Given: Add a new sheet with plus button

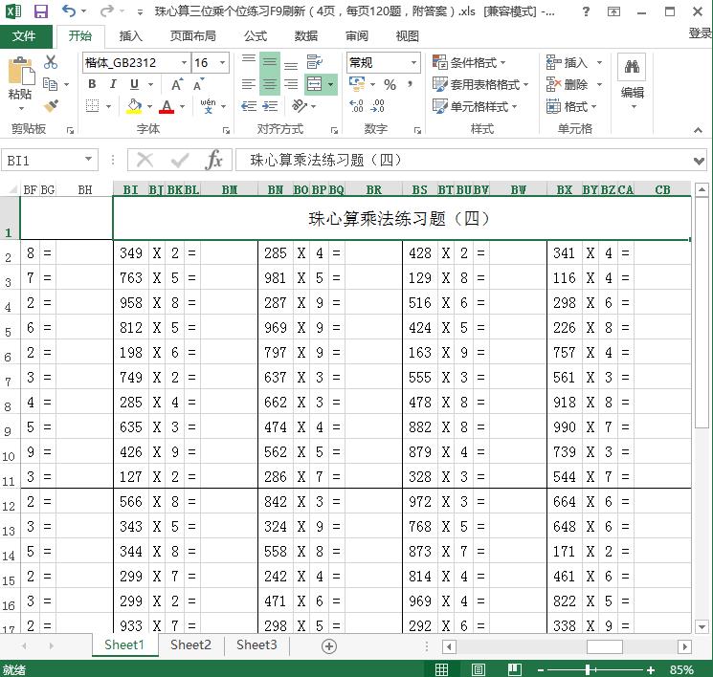Looking at the screenshot, I should pos(329,646).
